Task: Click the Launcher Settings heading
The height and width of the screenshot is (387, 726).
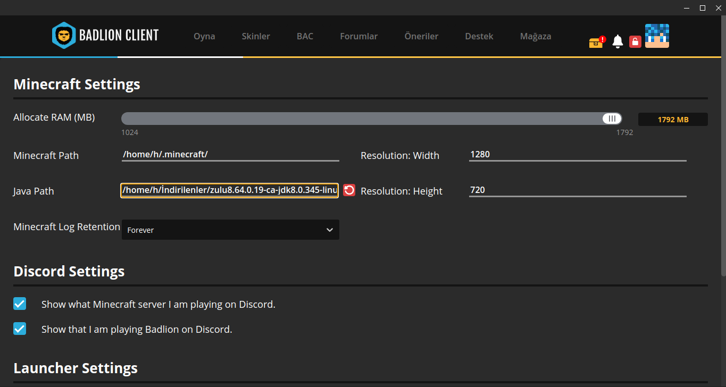Action: (x=76, y=368)
